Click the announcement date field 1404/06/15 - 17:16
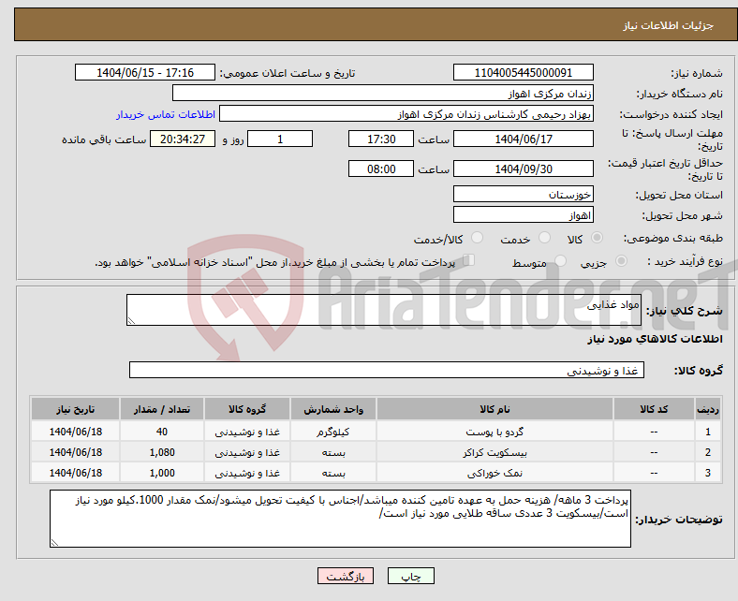The width and height of the screenshot is (738, 601). [145, 72]
